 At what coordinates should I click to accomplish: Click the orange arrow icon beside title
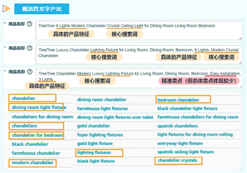tap(6, 8)
